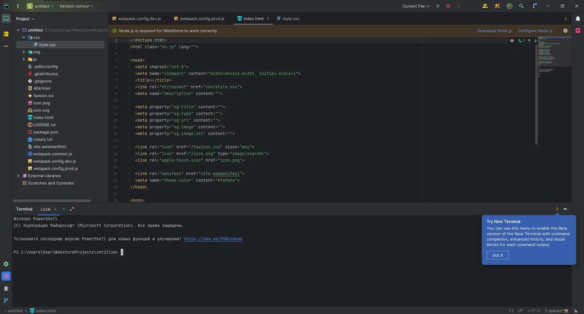This screenshot has width=584, height=314.
Task: Toggle the reader mode eye icon
Action: 512,41
